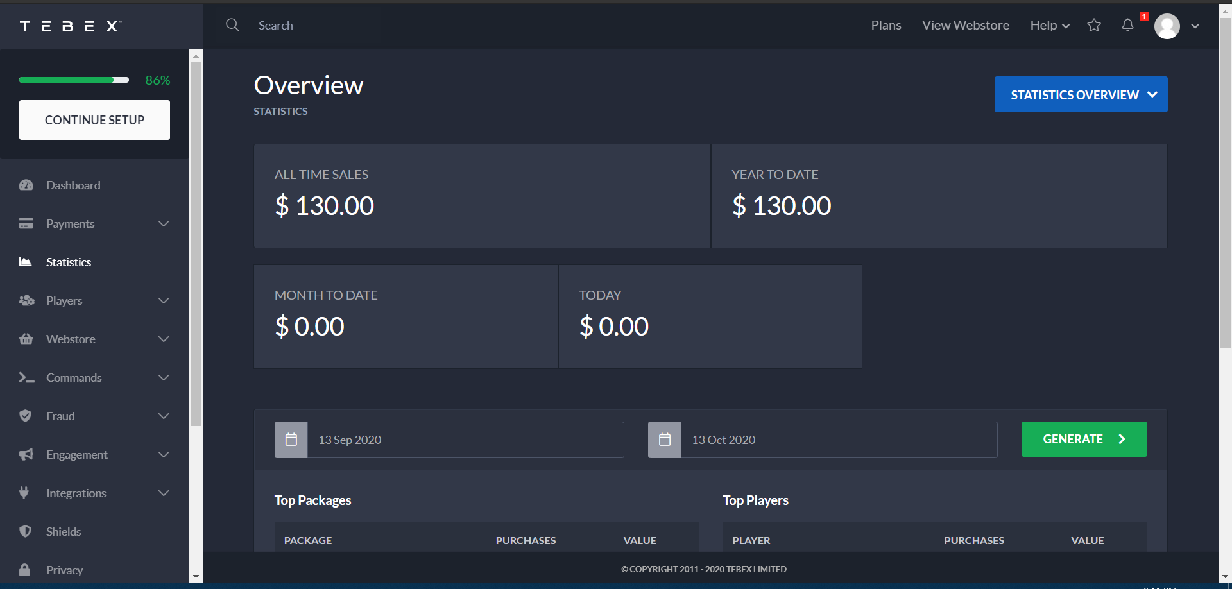Viewport: 1232px width, 589px height.
Task: Open the Privacy menu item
Action: pyautogui.click(x=64, y=570)
